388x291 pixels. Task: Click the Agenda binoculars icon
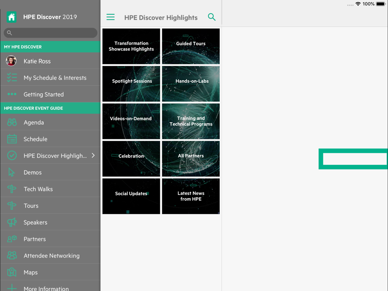12,122
